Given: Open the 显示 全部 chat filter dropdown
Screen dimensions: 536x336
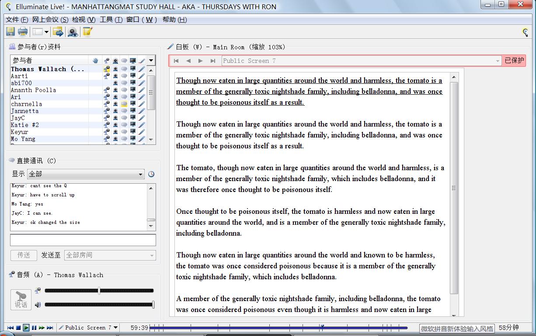Looking at the screenshot, I should point(86,174).
